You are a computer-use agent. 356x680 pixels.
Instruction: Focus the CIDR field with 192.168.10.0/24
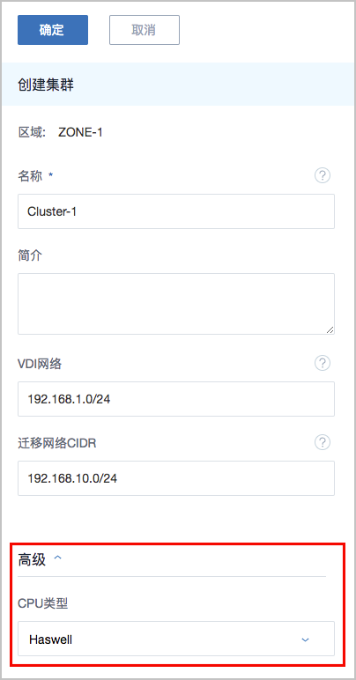click(x=176, y=478)
